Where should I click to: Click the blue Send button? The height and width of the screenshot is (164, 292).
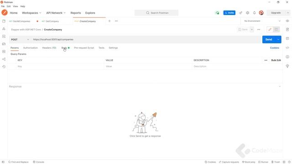(x=269, y=40)
